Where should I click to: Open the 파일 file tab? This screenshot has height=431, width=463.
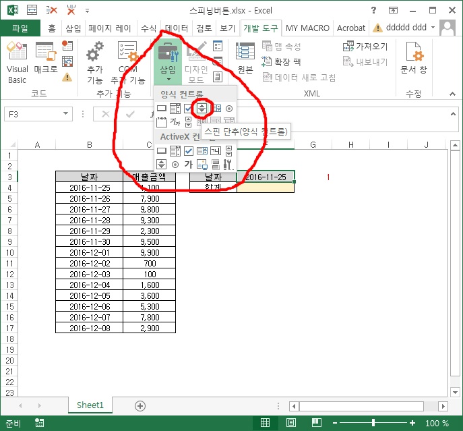[x=20, y=28]
